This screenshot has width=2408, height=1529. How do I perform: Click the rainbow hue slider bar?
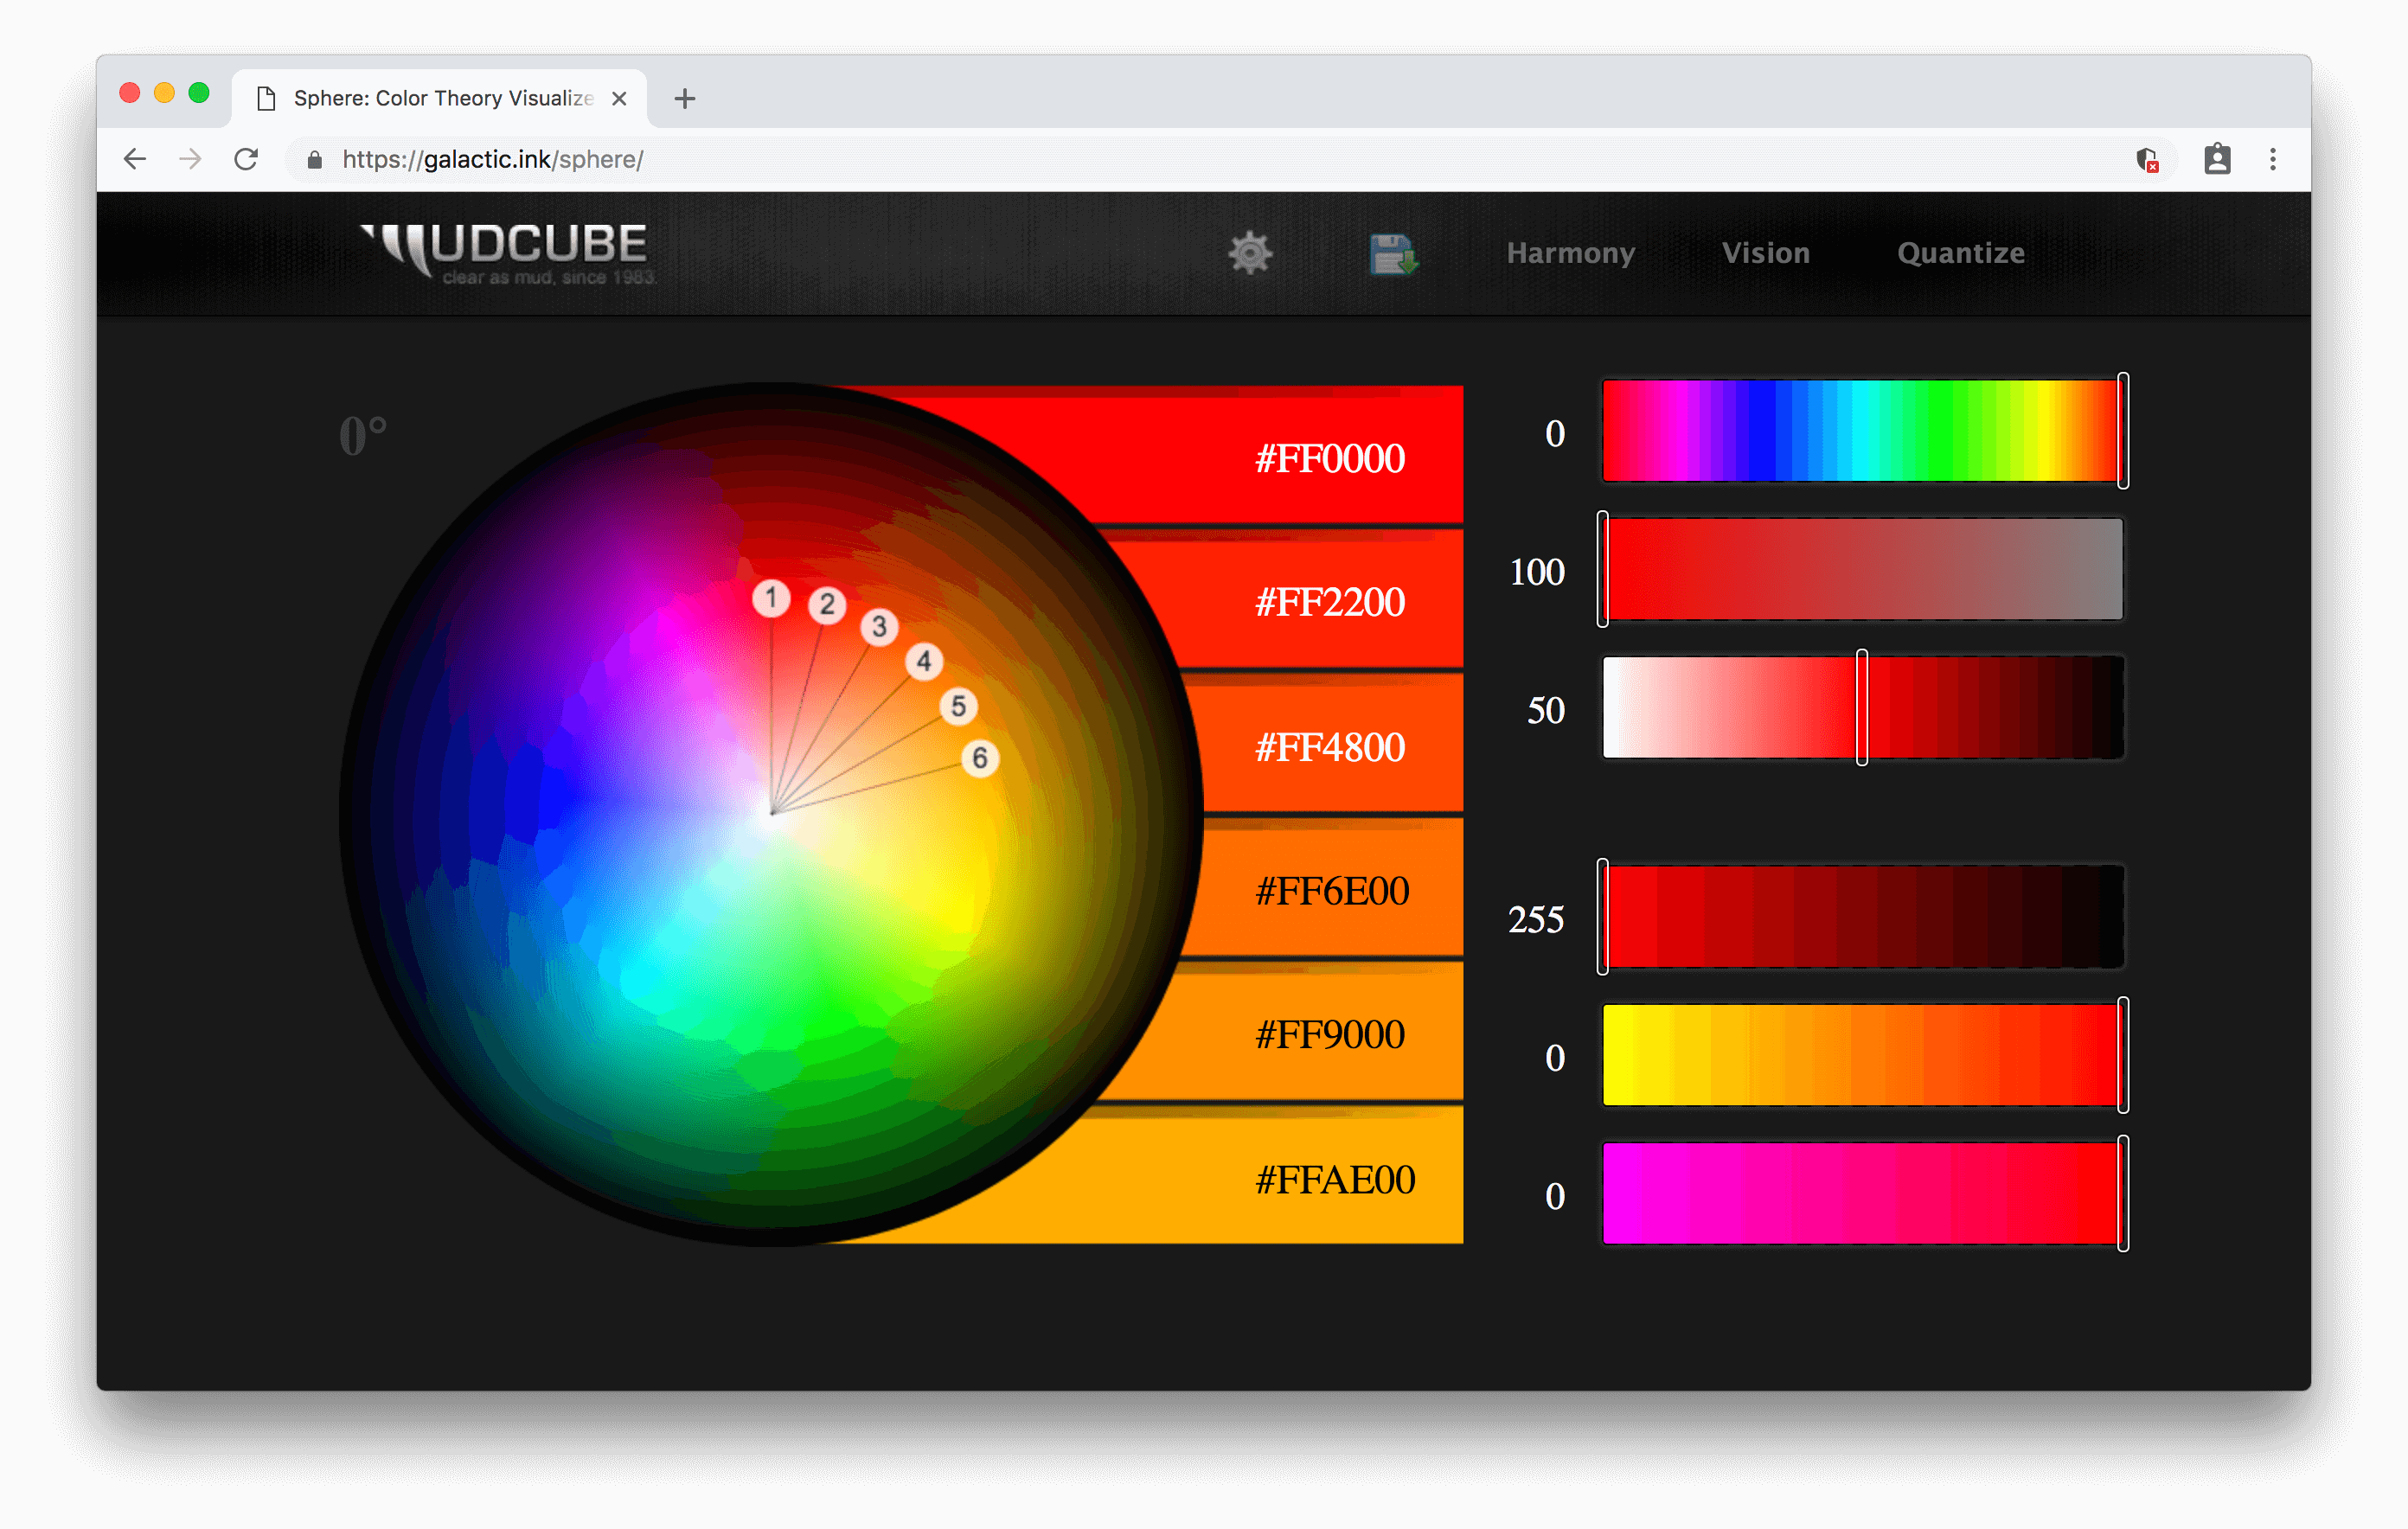pos(1860,431)
